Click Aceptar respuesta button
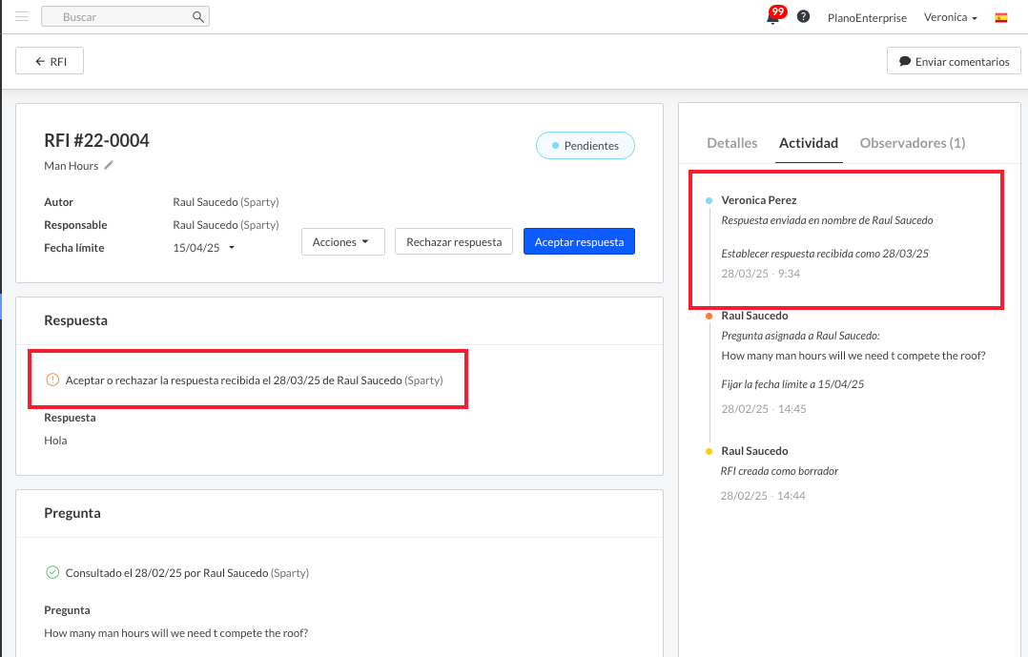Viewport: 1028px width, 657px height. [x=579, y=242]
